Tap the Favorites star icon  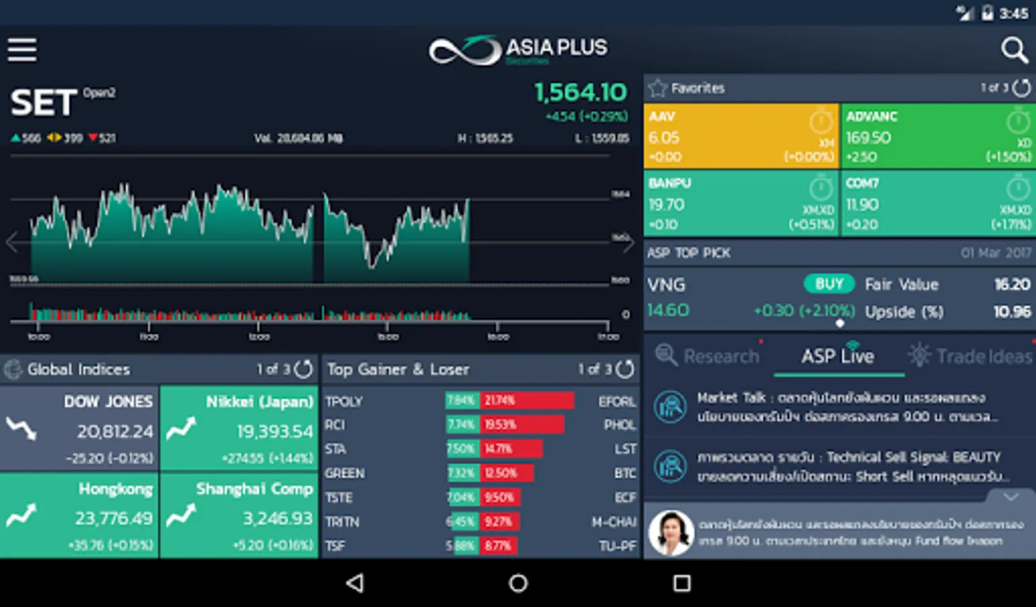(x=657, y=88)
